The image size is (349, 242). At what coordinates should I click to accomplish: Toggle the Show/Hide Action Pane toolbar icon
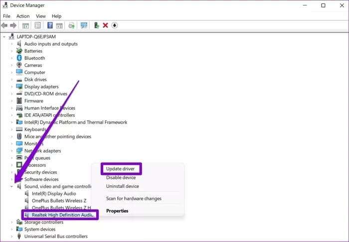coord(59,25)
